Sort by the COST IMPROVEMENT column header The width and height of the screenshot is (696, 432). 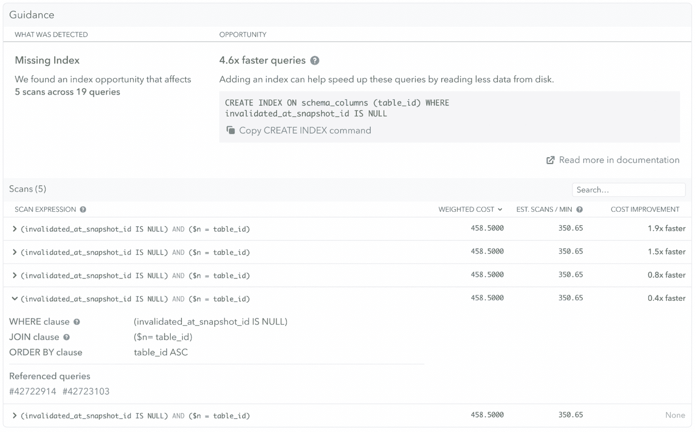(645, 209)
